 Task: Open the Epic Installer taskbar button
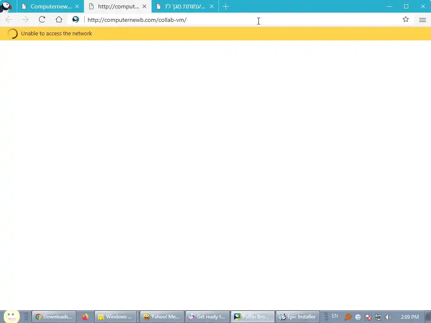coord(298,317)
